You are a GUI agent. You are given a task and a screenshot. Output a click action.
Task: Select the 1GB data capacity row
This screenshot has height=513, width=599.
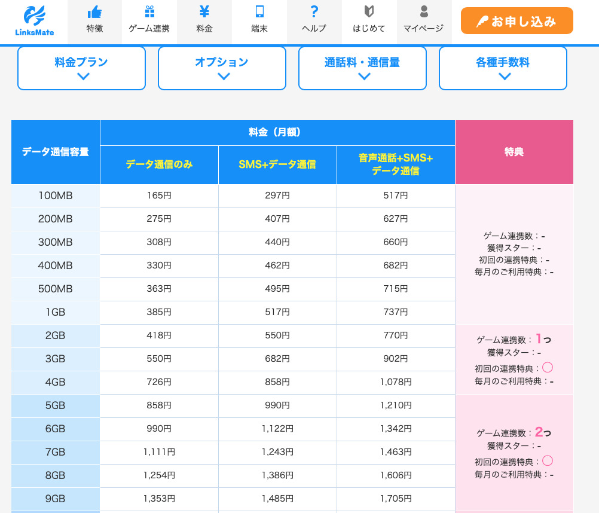pyautogui.click(x=56, y=312)
